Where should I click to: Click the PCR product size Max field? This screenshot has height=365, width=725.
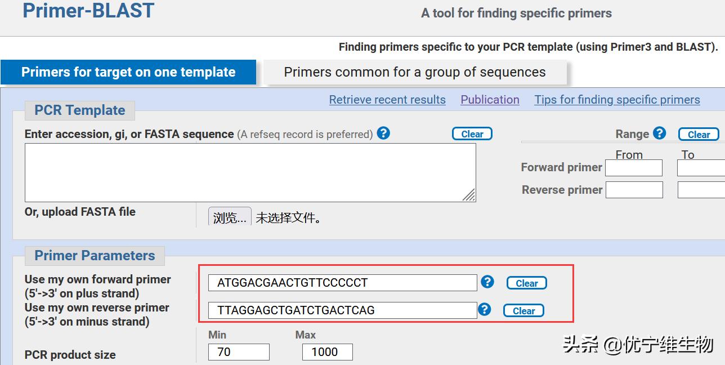pyautogui.click(x=327, y=352)
